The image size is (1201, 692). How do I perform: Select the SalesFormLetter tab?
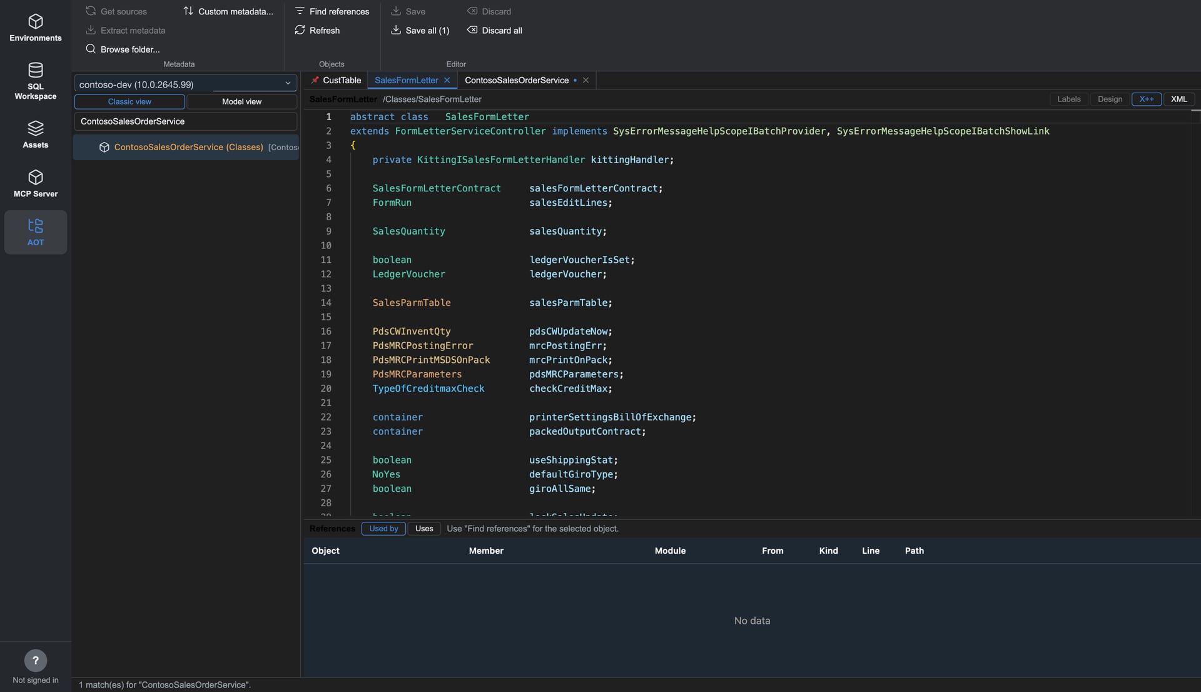click(406, 80)
